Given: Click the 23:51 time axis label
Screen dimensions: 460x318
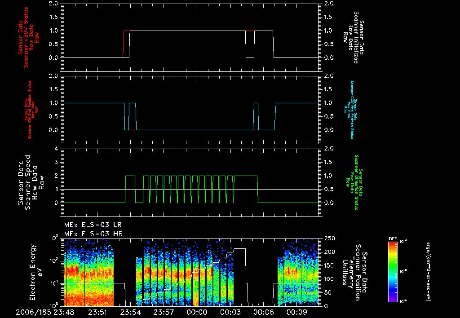Looking at the screenshot, I should pos(97,312).
